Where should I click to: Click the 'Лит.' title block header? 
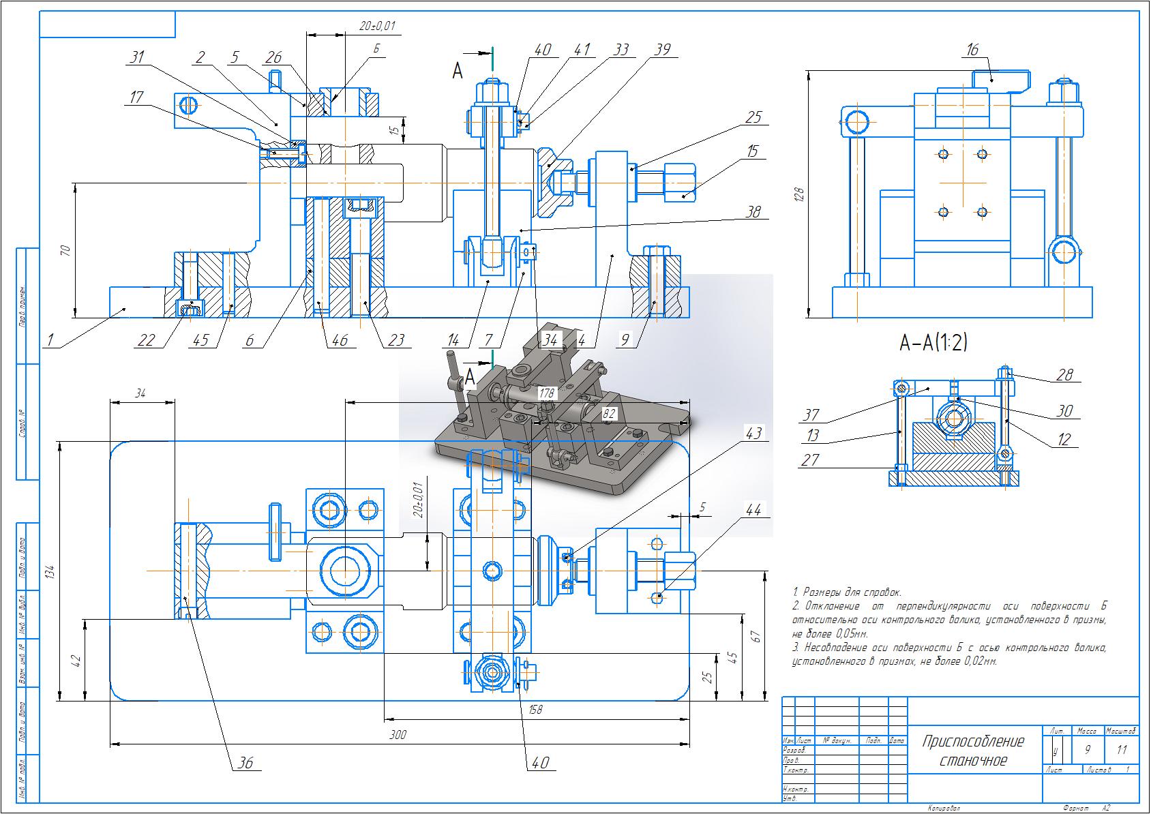pos(1058,730)
